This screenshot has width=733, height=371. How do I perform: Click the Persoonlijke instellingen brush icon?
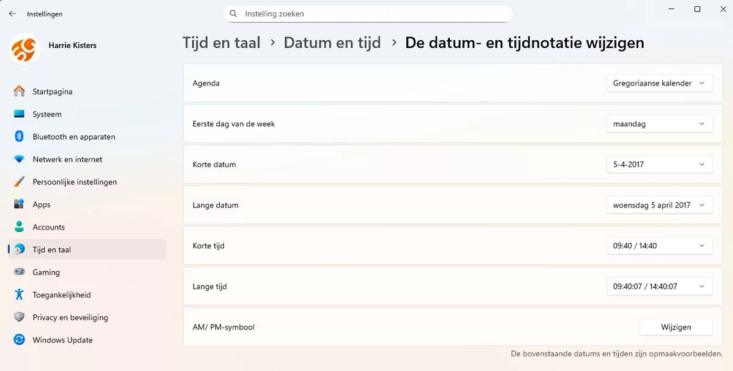(x=20, y=182)
